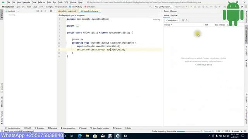Hide the Project panel with minus icon

coord(55,11)
